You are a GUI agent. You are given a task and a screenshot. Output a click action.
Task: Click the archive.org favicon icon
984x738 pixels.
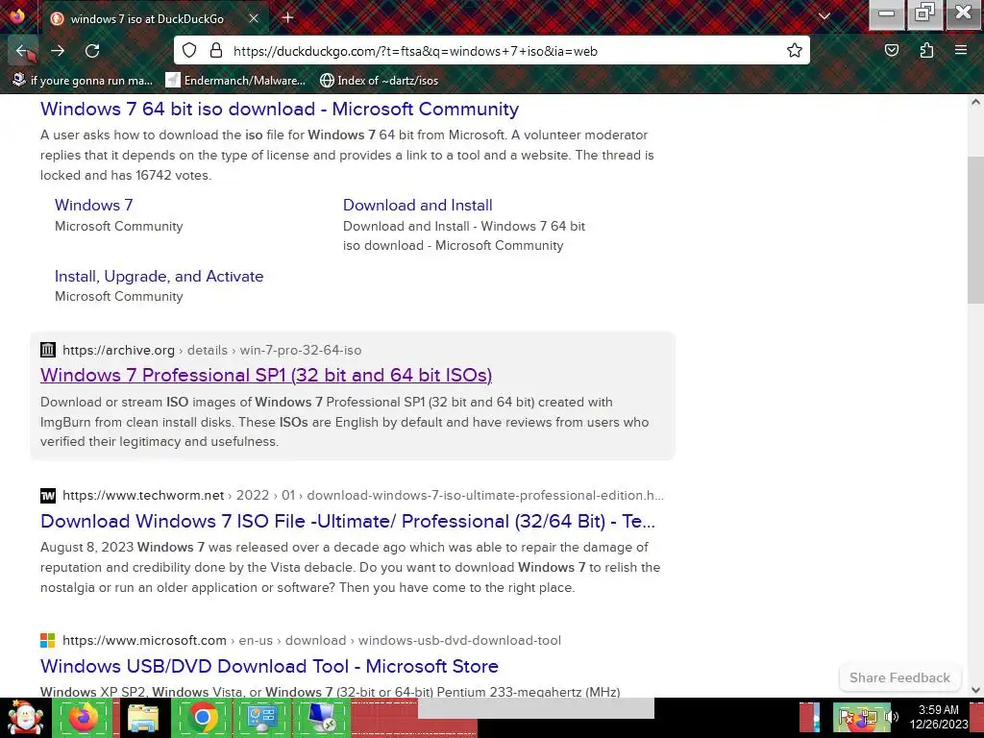[48, 350]
